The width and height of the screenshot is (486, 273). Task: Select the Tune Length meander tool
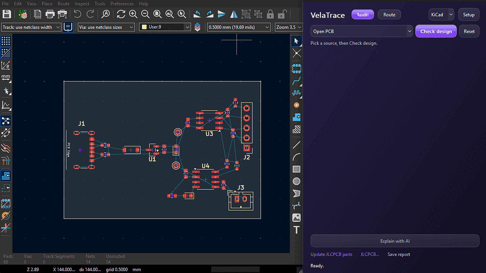(296, 93)
